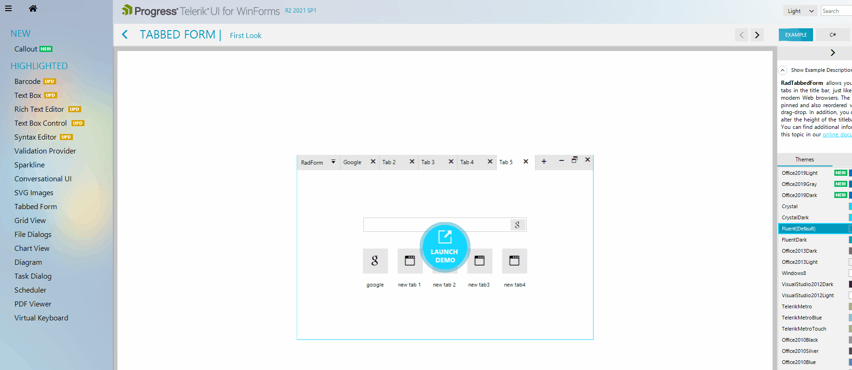Viewport: 852px width, 370px height.
Task: Add a new tab with plus icon
Action: pos(544,161)
